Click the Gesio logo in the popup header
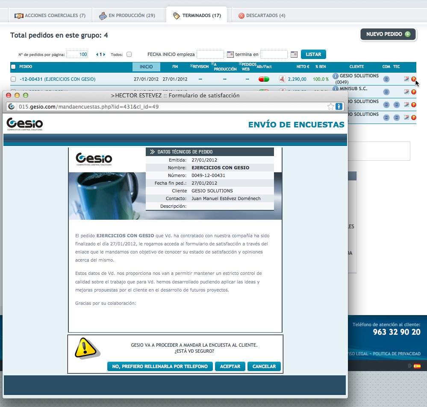The image size is (427, 407). 25,124
